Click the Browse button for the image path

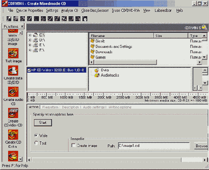click(201, 146)
